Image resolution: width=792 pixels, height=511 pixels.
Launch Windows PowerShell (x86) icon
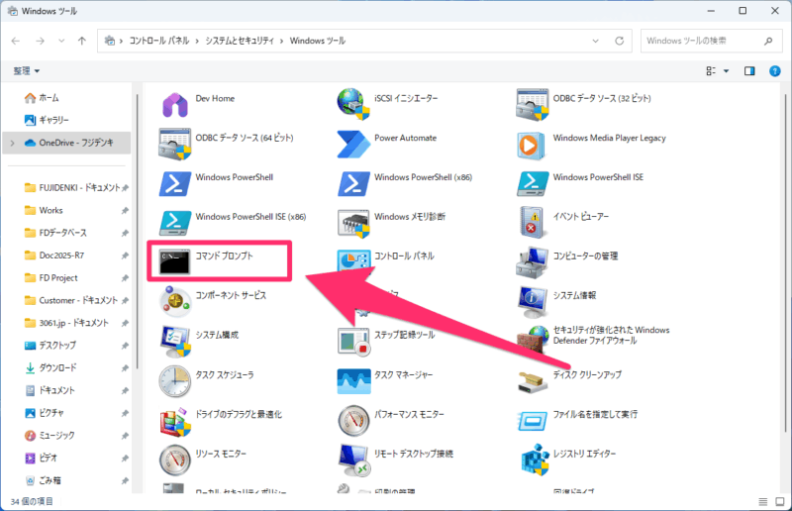point(353,183)
